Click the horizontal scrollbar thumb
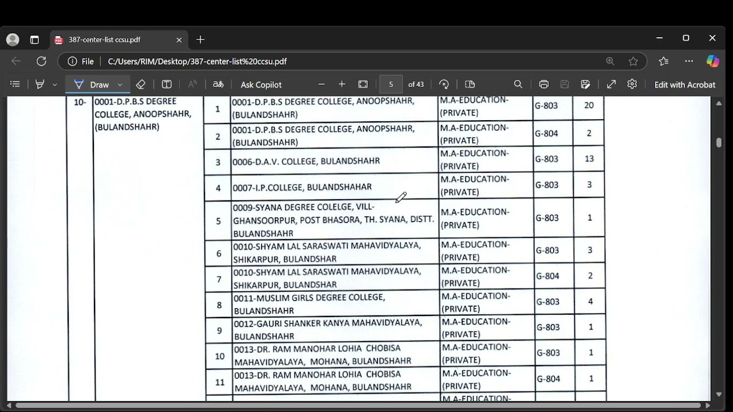Image resolution: width=733 pixels, height=412 pixels. (x=358, y=406)
